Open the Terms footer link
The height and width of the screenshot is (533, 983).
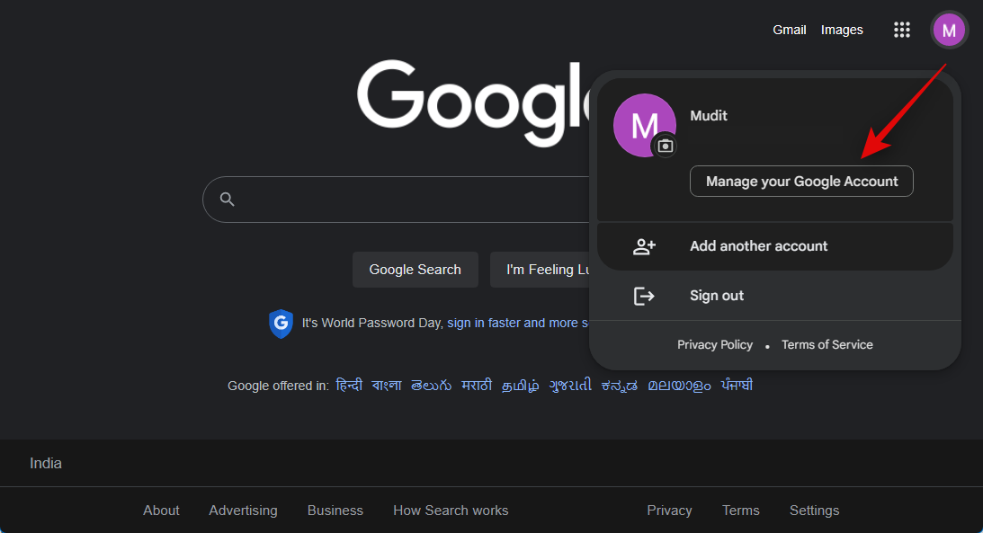[740, 511]
